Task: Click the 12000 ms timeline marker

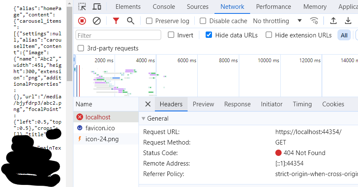Action: pyautogui.click(x=310, y=61)
